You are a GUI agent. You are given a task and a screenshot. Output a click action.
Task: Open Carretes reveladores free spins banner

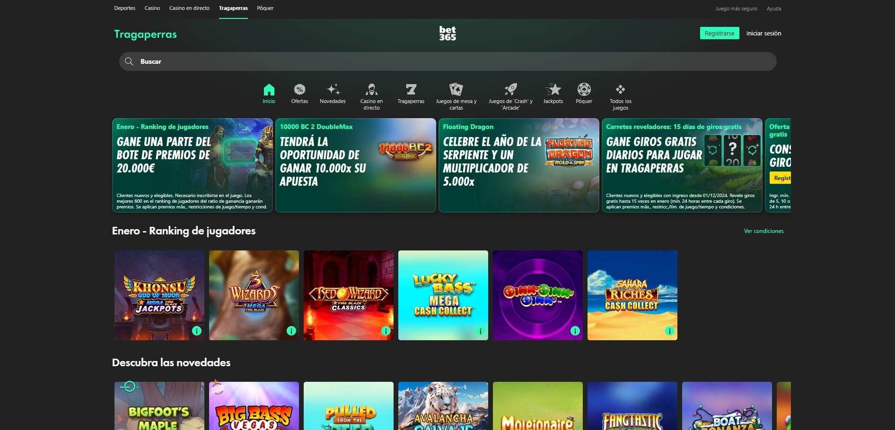pos(682,165)
